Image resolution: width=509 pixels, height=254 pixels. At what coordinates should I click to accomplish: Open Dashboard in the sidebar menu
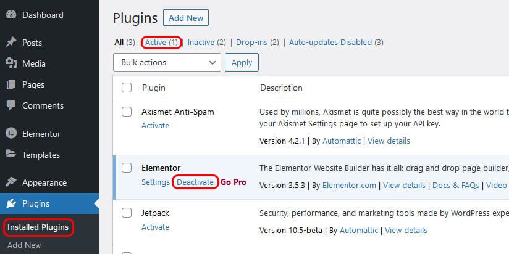(43, 15)
